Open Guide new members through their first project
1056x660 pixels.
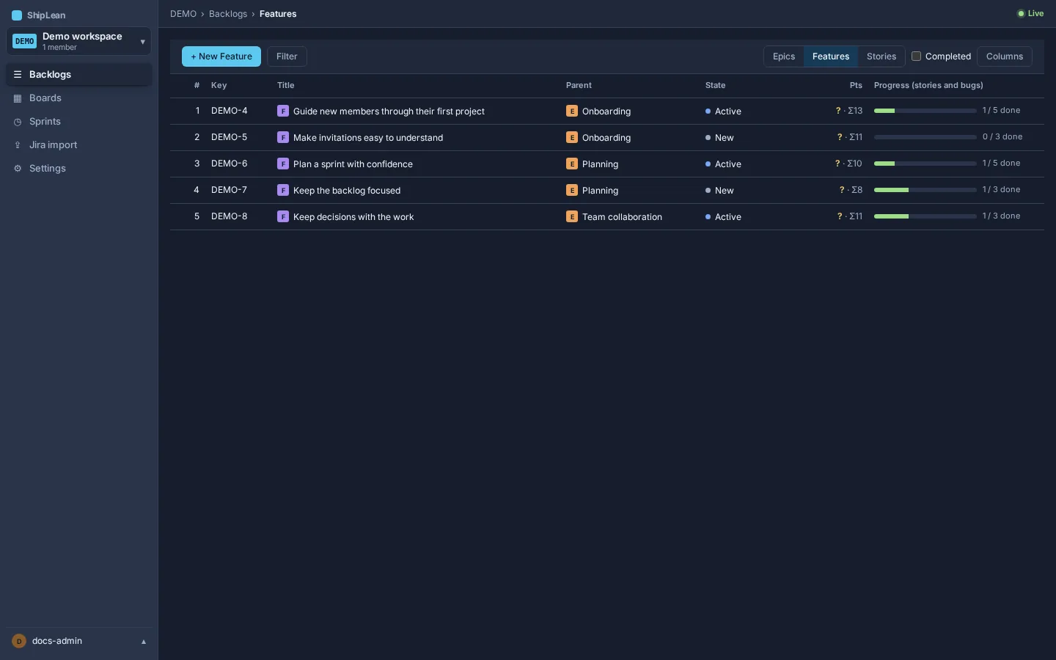pos(389,111)
